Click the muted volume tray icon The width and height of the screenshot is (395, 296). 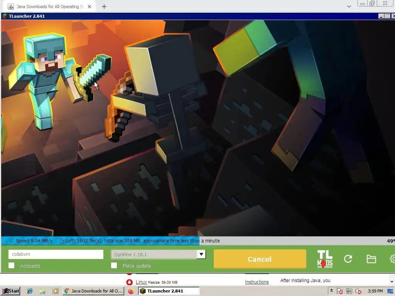358,291
